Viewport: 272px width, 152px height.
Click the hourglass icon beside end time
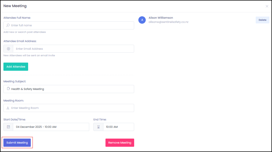(x=98, y=127)
